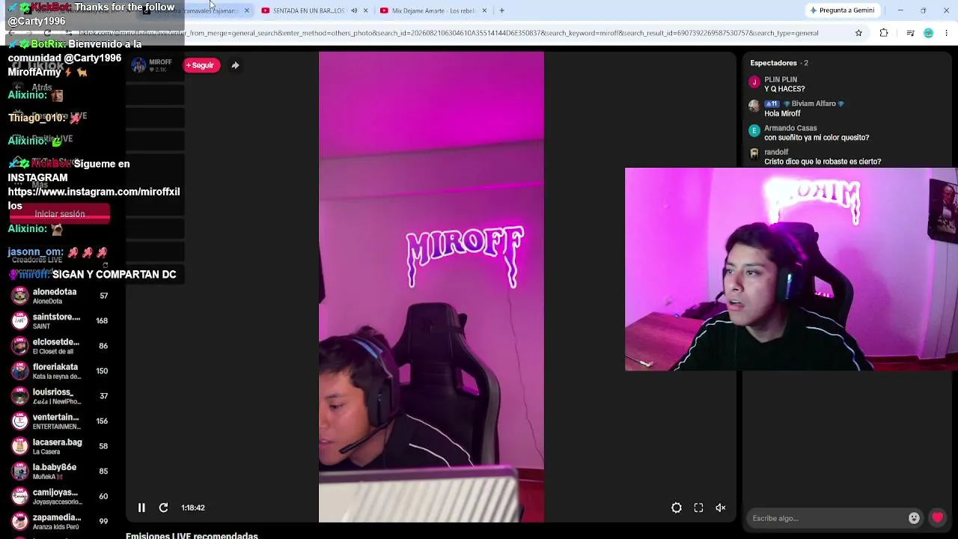Switch the player to fullscreen mode
The width and height of the screenshot is (958, 539).
click(698, 508)
